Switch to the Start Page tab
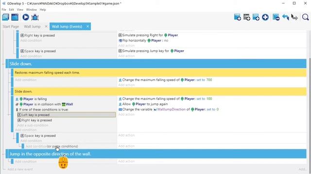311x174 pixels. 11,27
